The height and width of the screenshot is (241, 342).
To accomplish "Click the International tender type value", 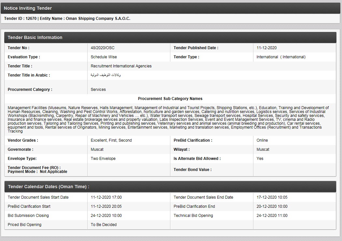I will point(281,57).
